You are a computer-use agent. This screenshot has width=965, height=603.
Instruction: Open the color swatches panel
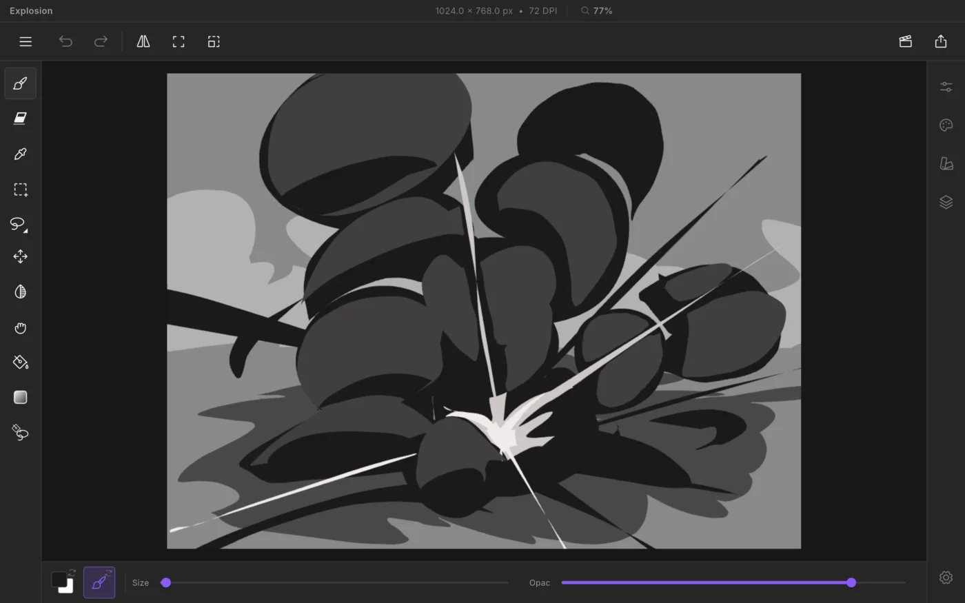[x=946, y=163]
